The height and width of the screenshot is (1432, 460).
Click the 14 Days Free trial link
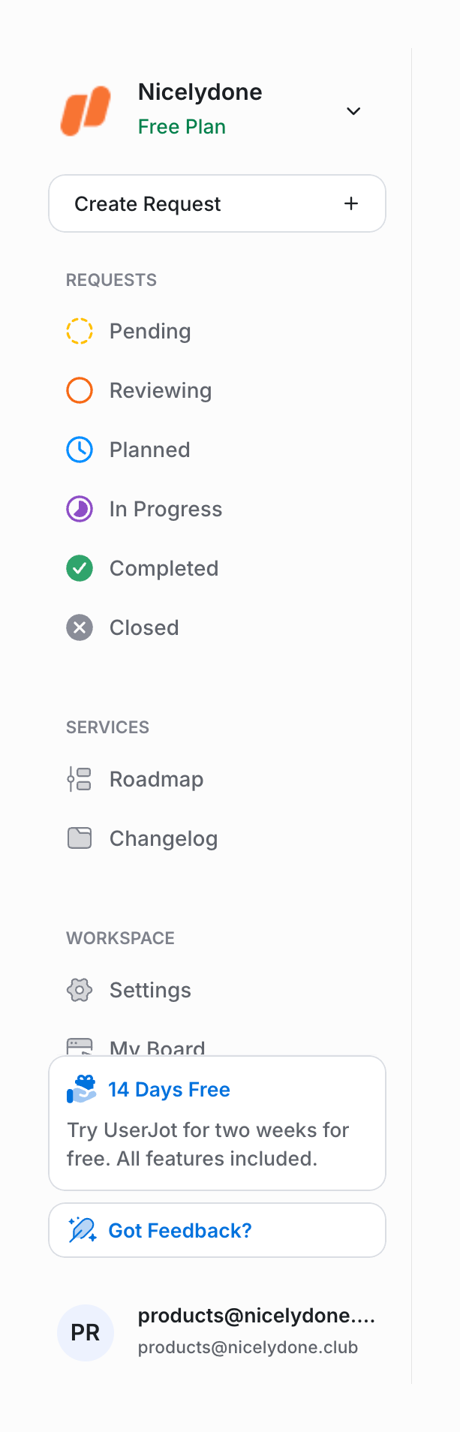(169, 1089)
